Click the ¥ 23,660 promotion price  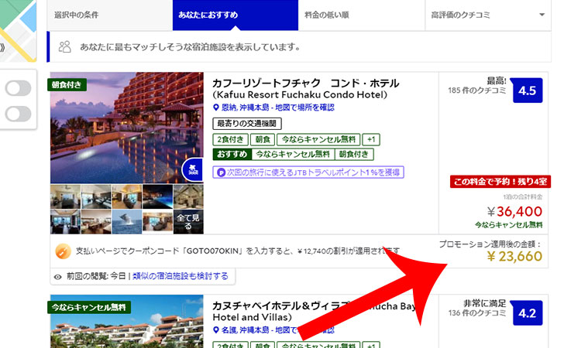(x=514, y=257)
